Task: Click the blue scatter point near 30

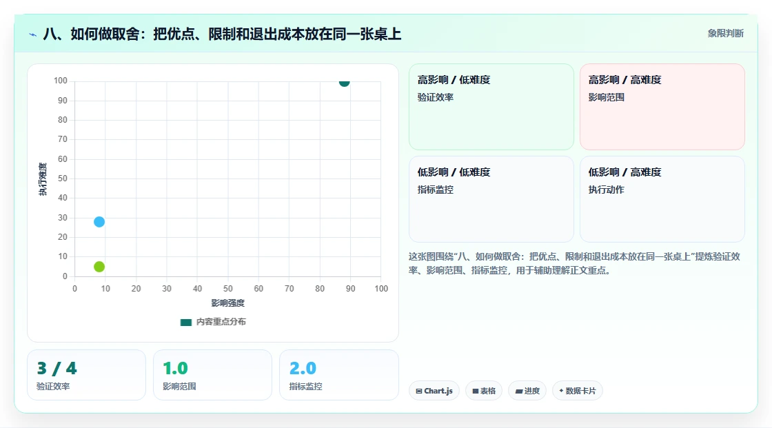Action: tap(99, 222)
